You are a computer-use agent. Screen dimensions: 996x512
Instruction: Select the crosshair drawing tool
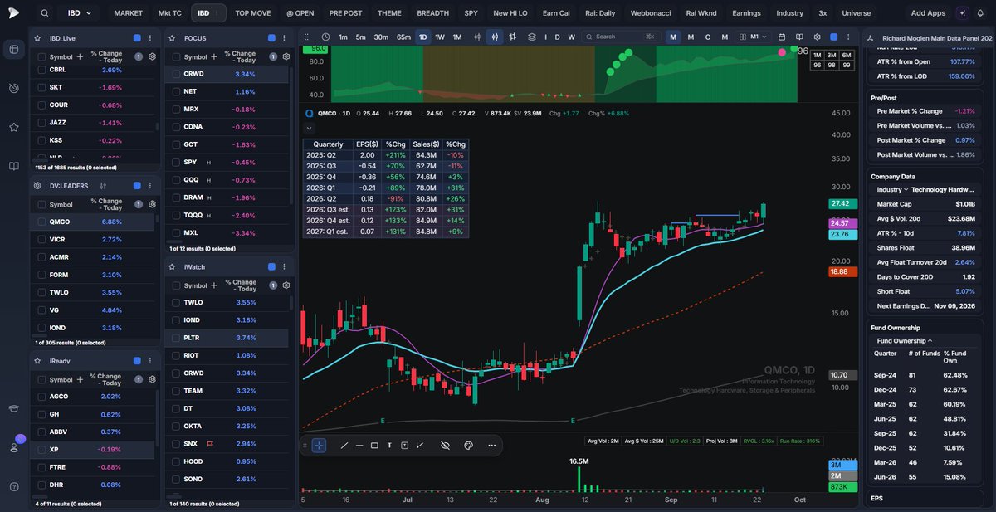[320, 446]
